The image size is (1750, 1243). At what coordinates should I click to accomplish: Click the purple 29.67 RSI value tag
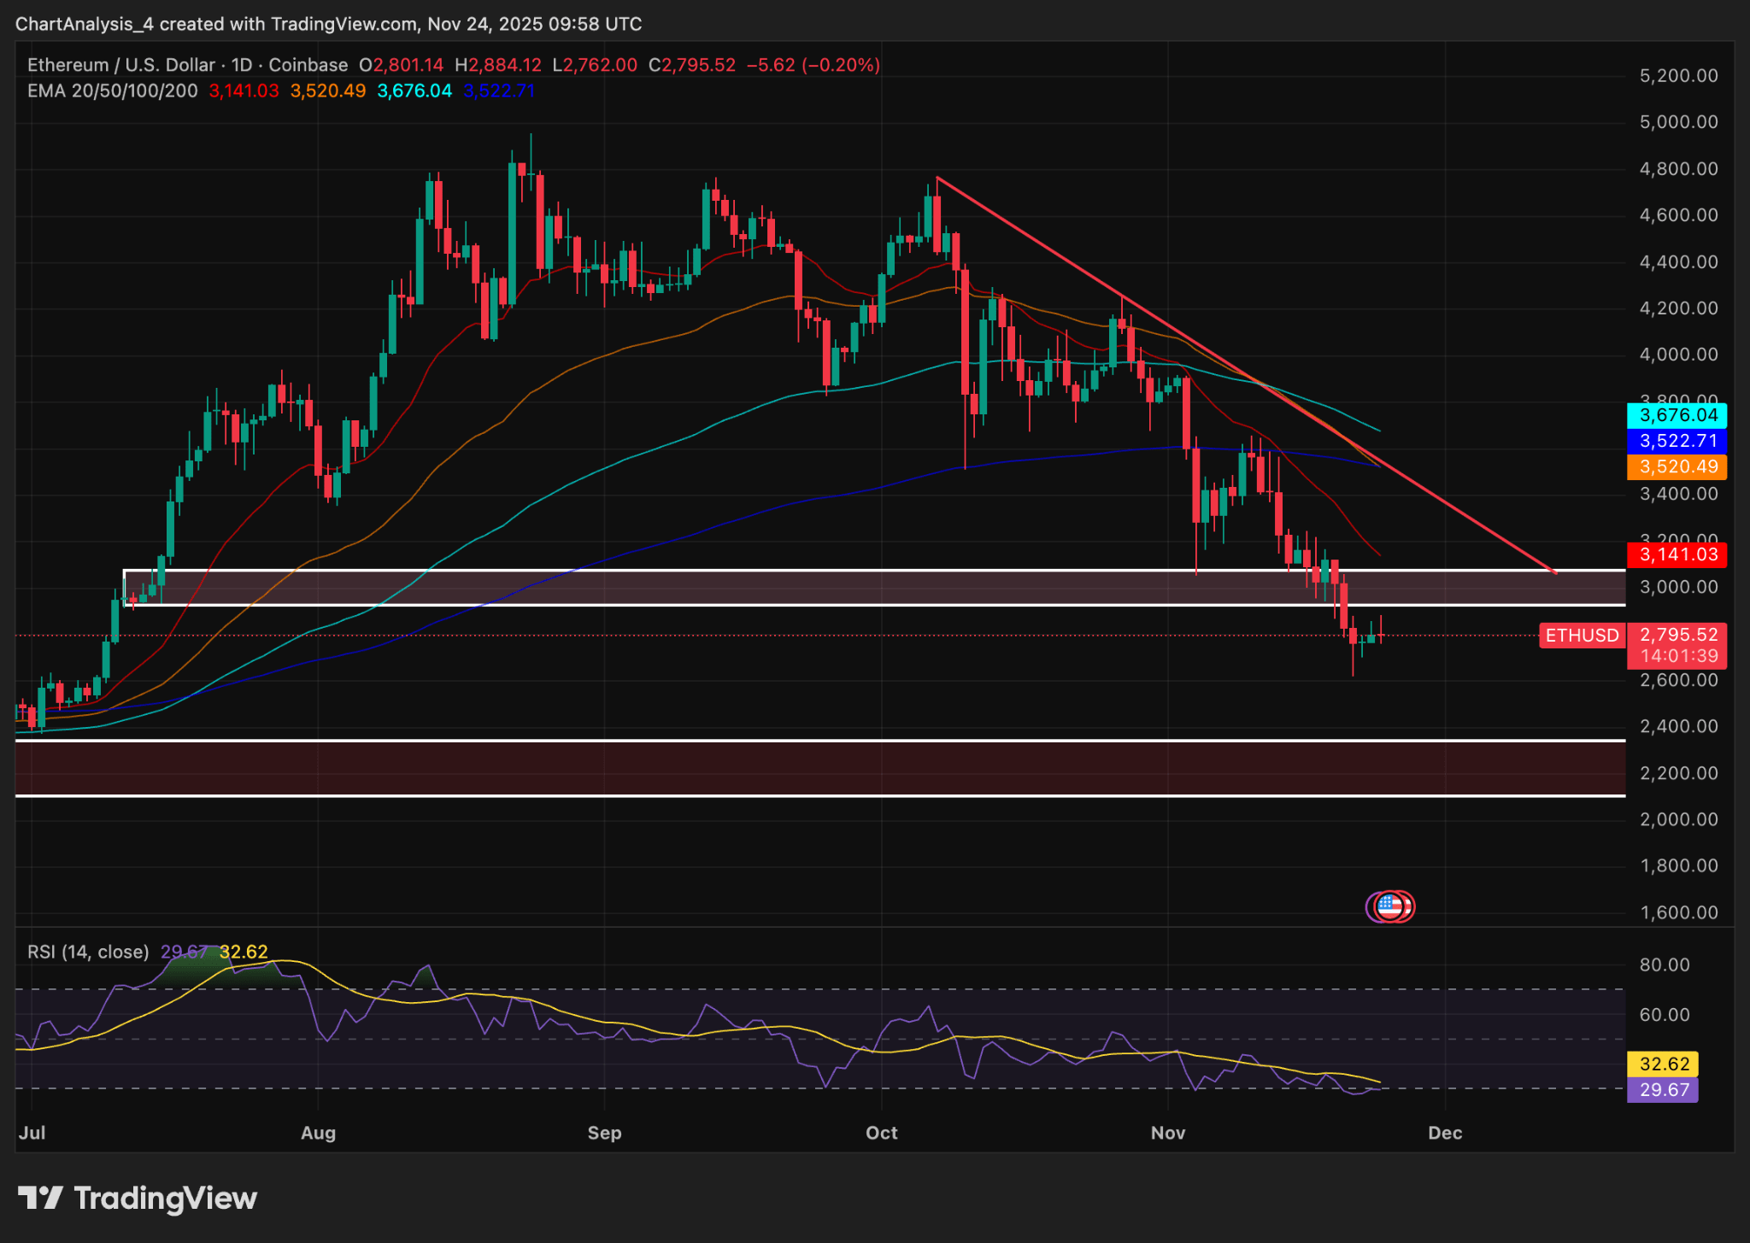[x=1664, y=1089]
